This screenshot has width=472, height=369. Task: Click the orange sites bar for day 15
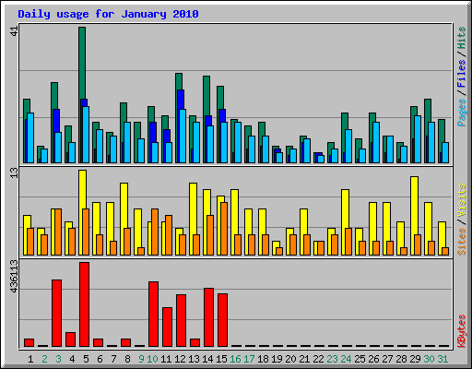pos(224,229)
